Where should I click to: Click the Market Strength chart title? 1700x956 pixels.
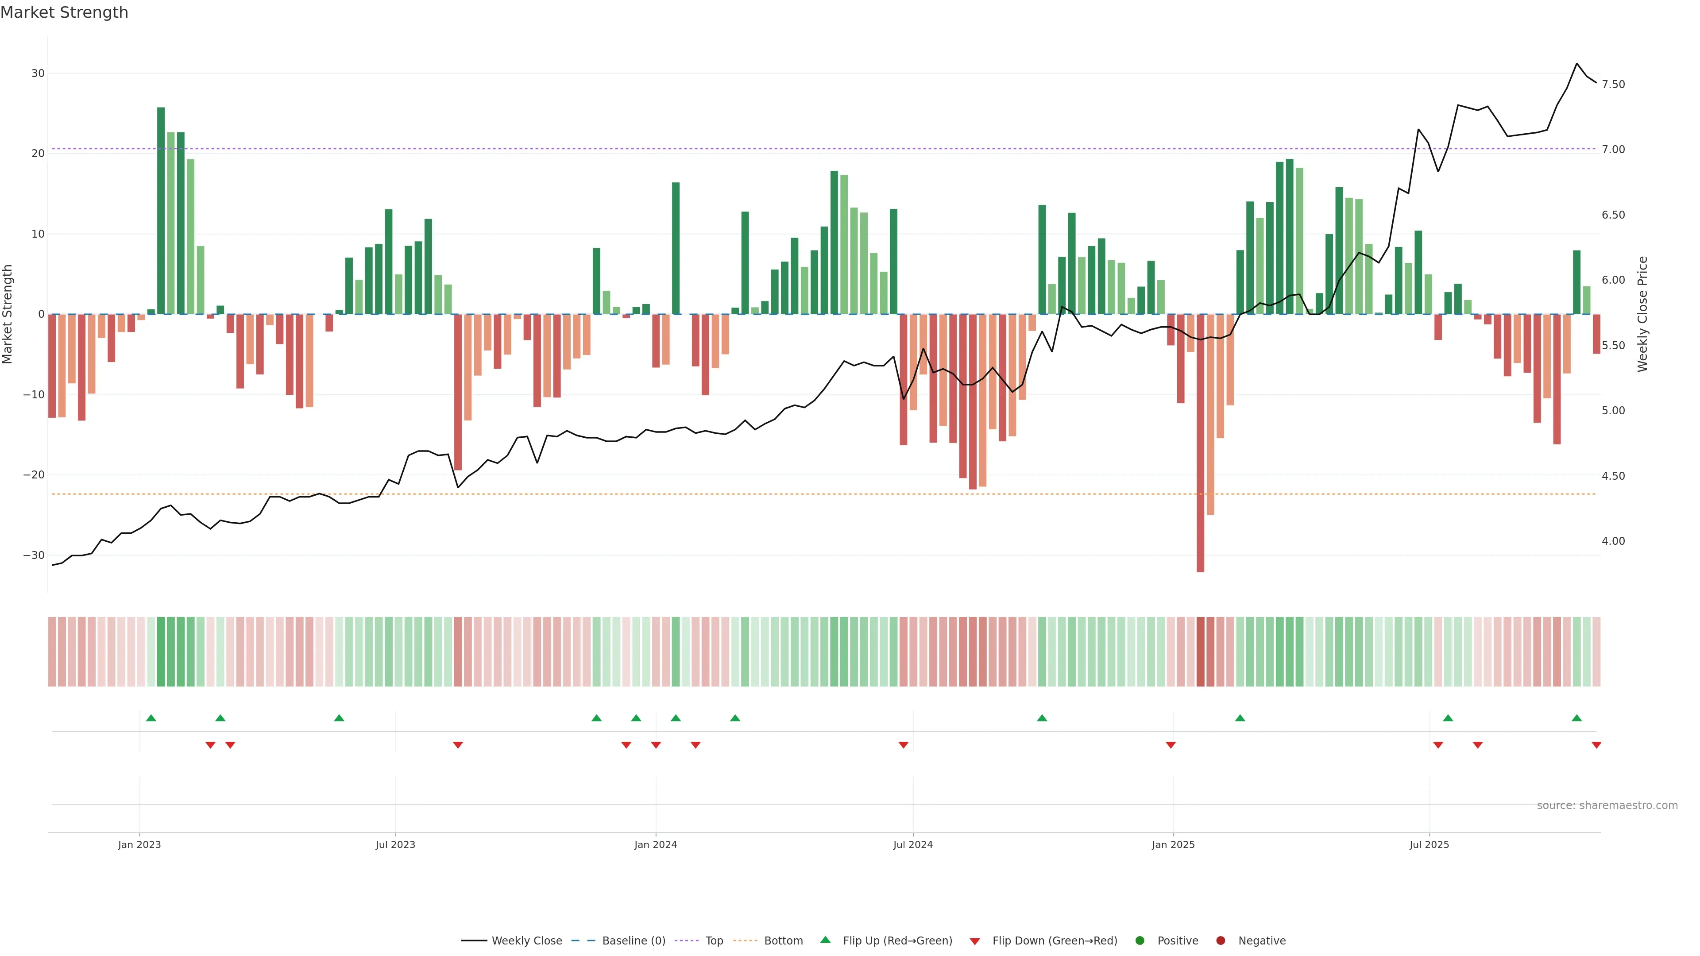pyautogui.click(x=64, y=12)
